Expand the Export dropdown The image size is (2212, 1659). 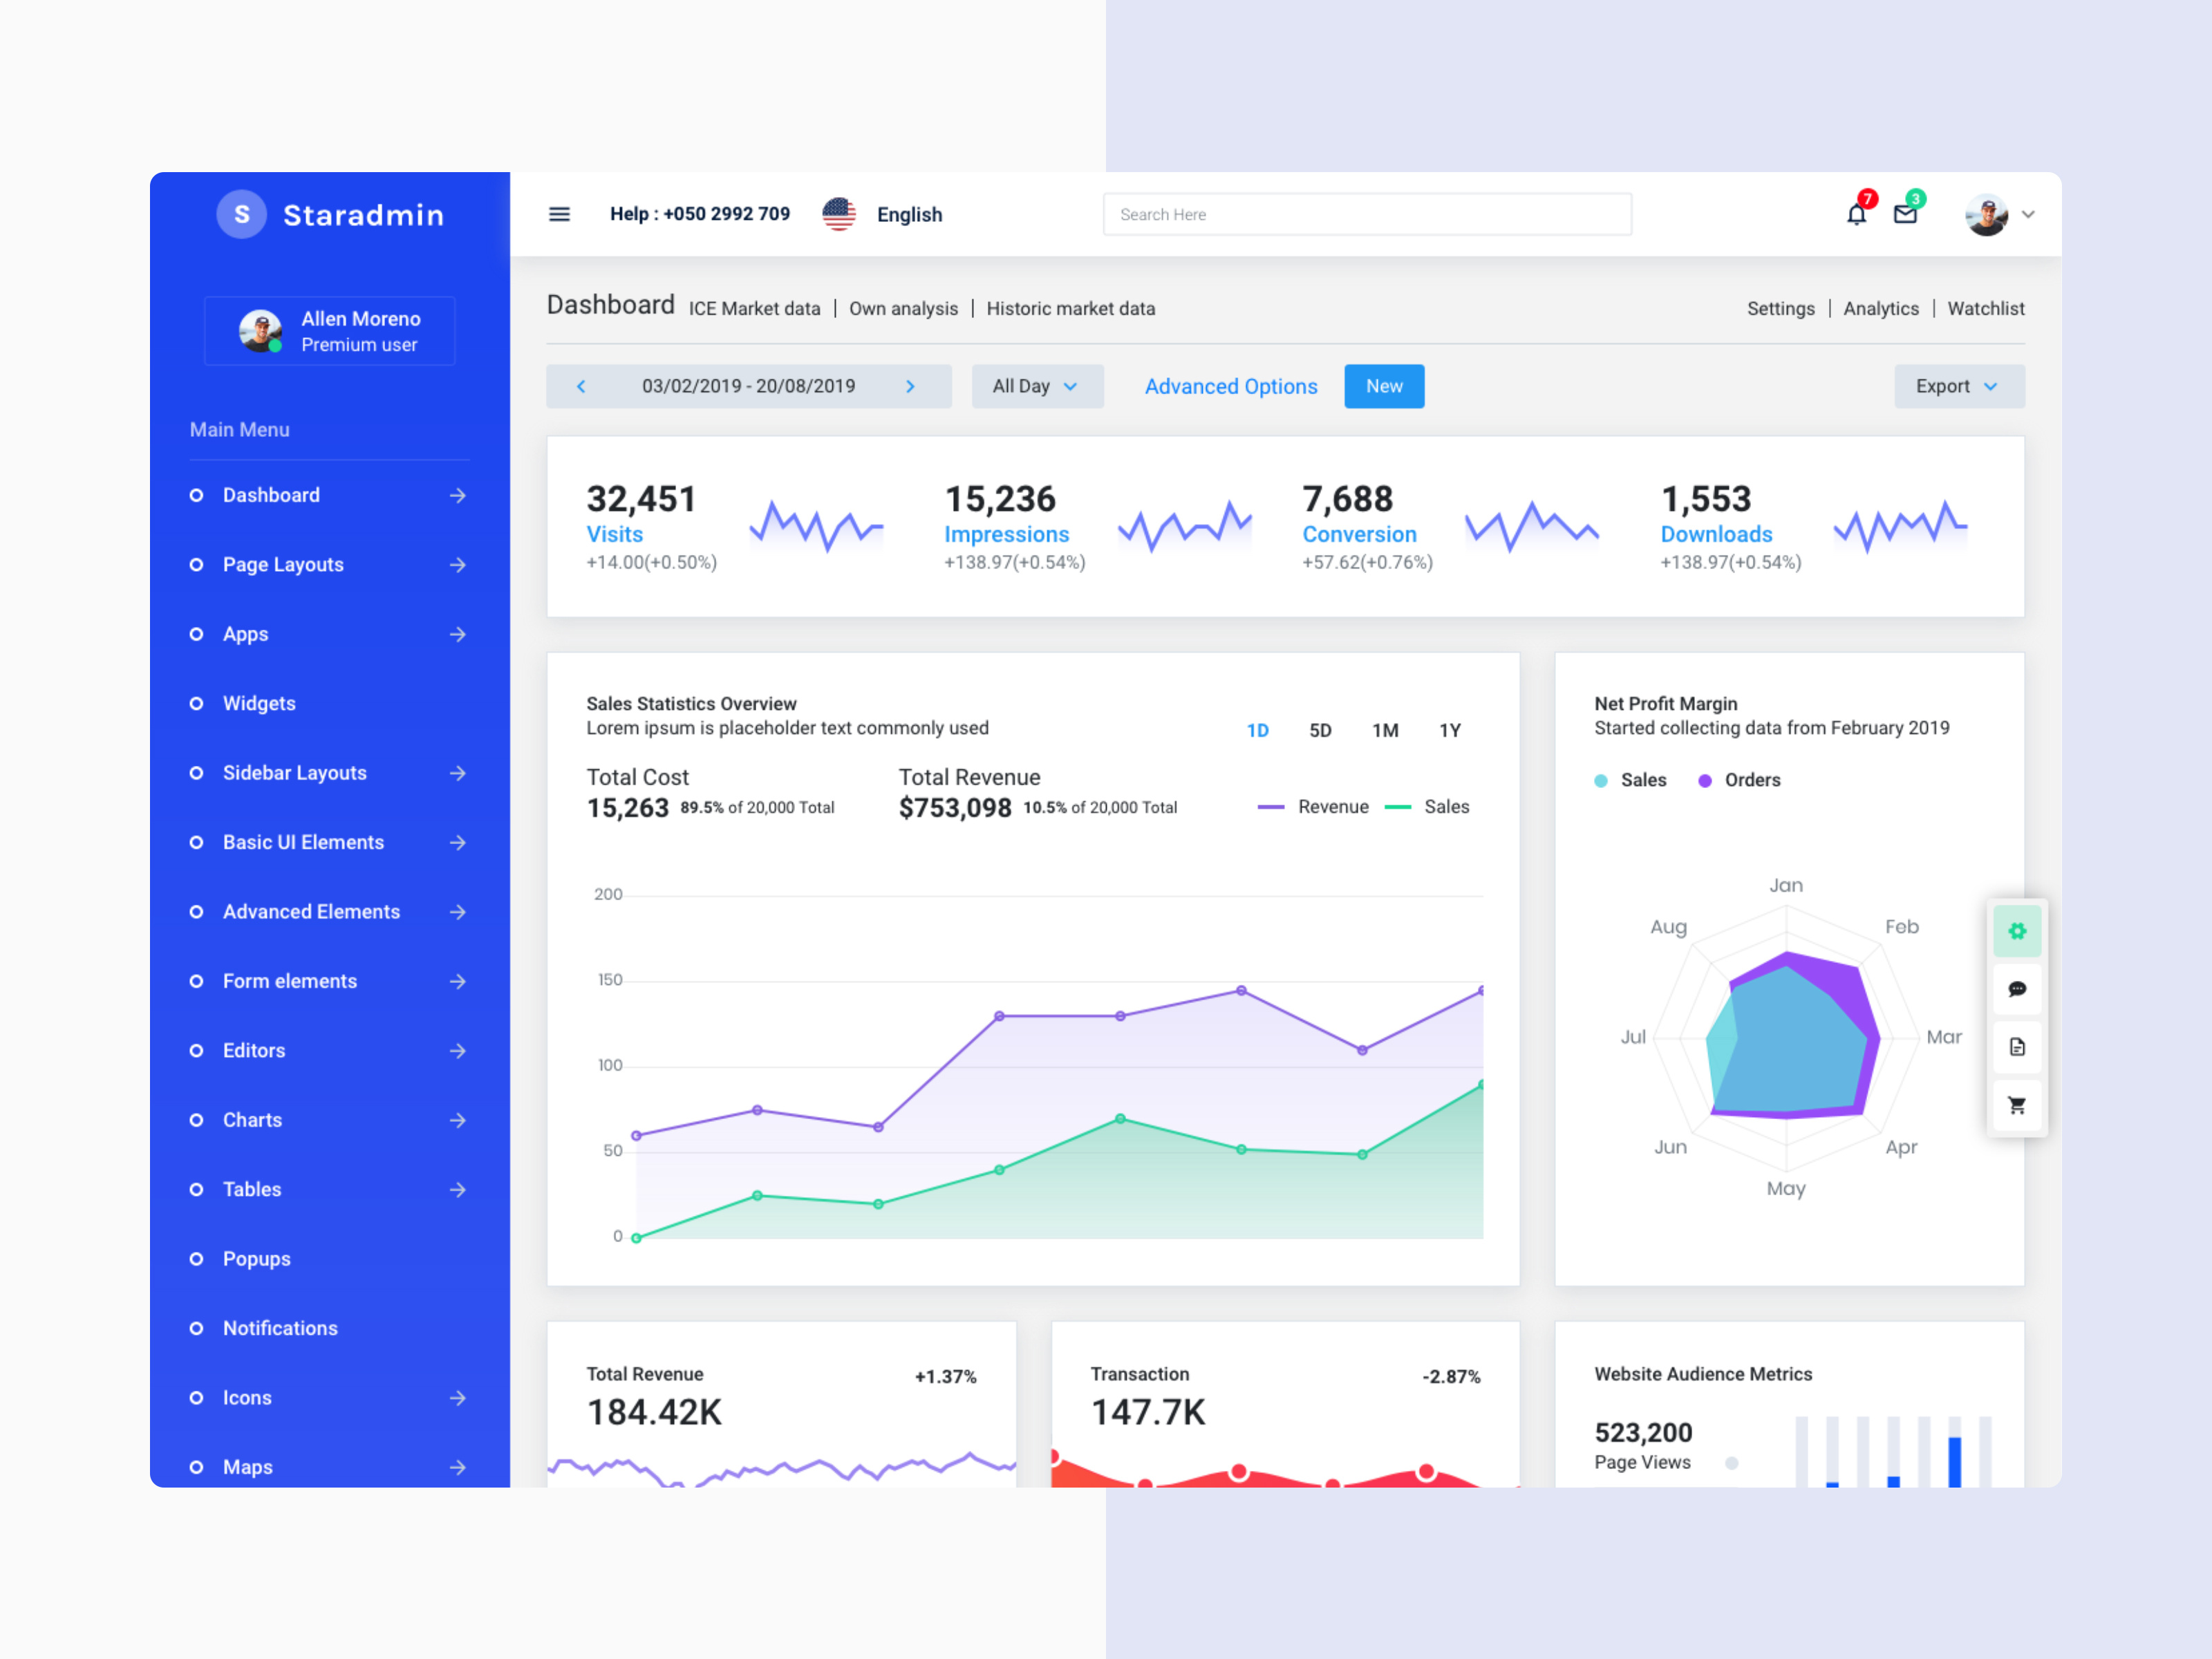[1958, 386]
